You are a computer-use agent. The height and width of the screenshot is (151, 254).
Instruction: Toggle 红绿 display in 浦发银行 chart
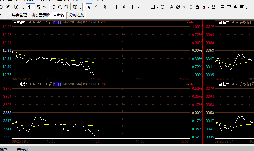tap(49, 22)
